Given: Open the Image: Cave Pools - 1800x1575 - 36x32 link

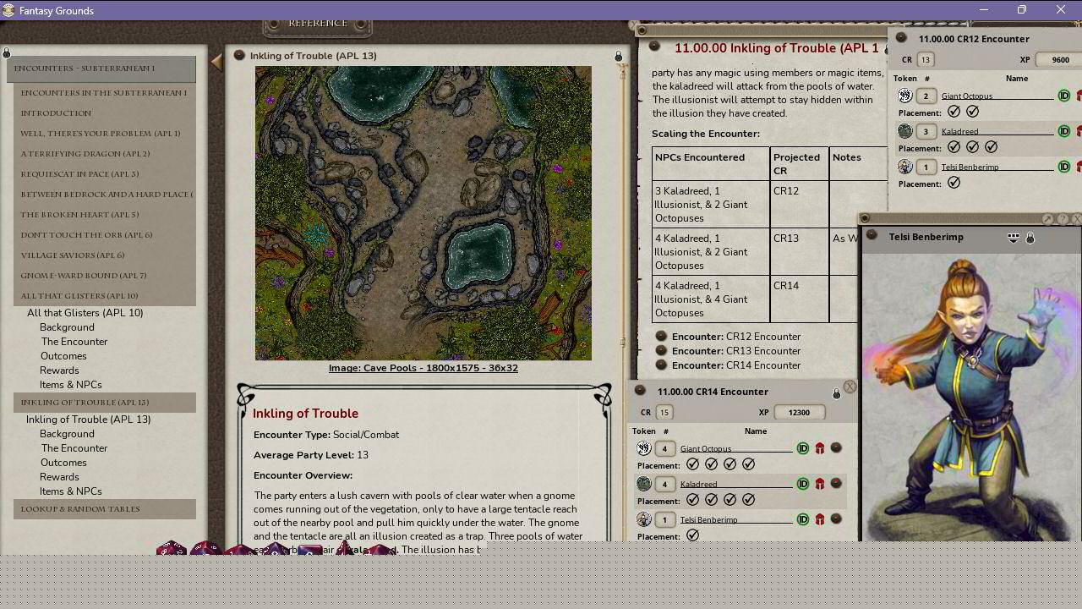Looking at the screenshot, I should pos(424,368).
